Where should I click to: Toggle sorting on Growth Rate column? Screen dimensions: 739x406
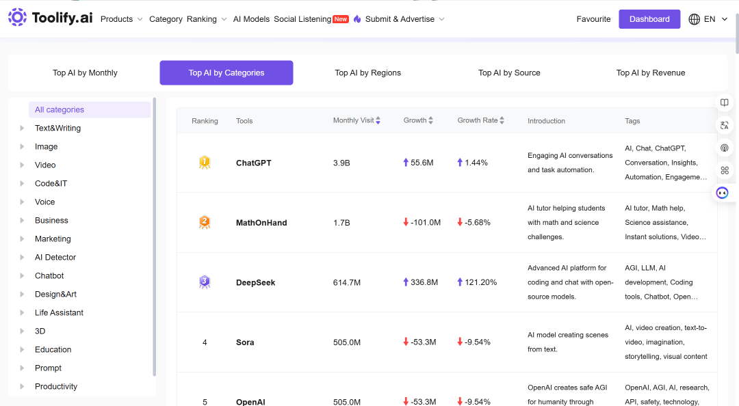(502, 120)
